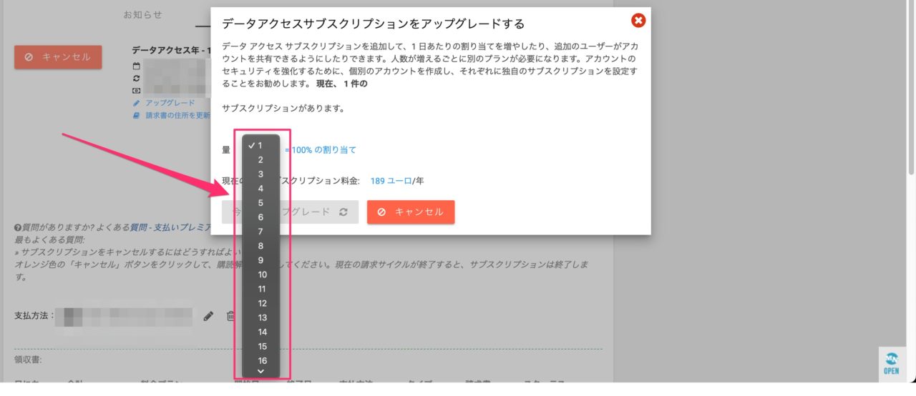
Task: Click the =100% の割り当て text
Action: [320, 150]
